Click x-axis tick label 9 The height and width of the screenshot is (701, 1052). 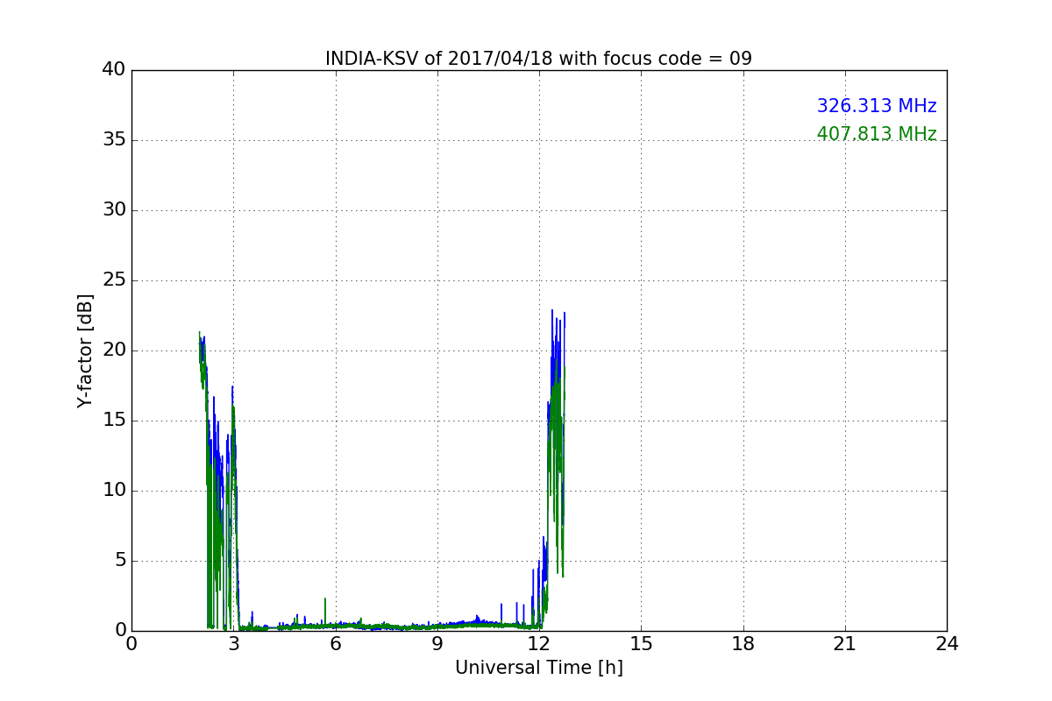pyautogui.click(x=437, y=644)
